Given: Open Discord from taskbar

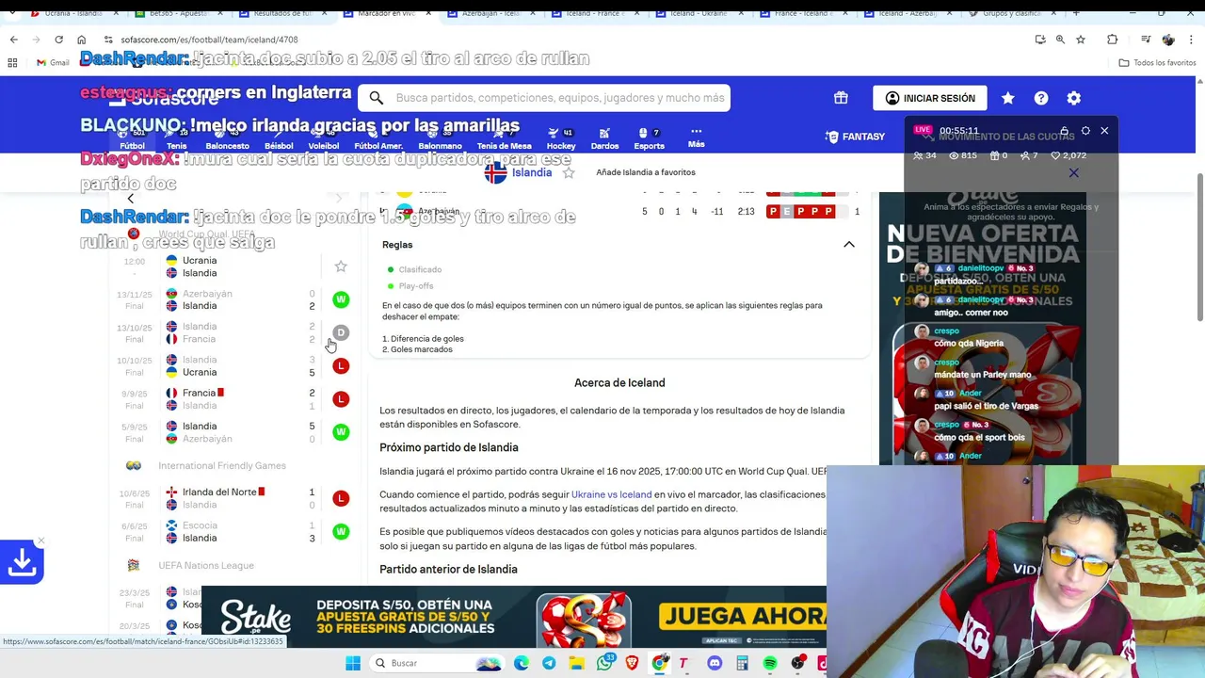Looking at the screenshot, I should point(715,663).
